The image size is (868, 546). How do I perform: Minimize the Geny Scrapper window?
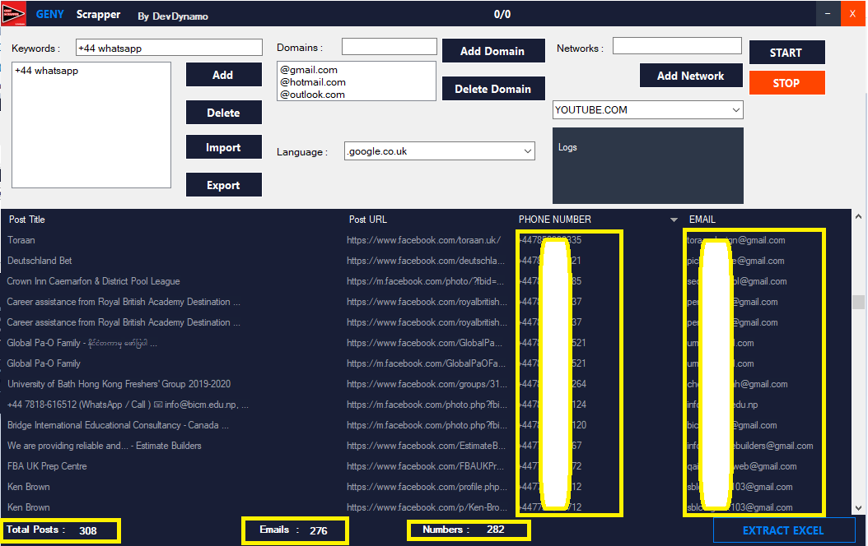pos(828,14)
